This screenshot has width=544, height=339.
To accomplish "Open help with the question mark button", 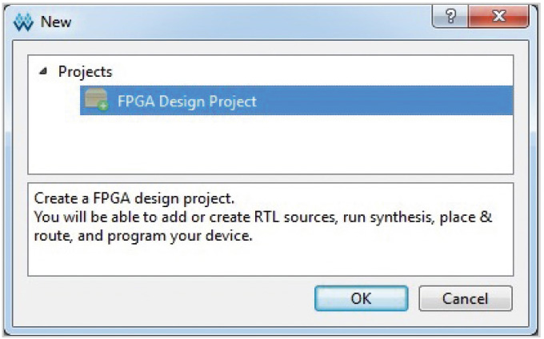I will coord(450,18).
